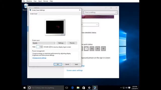The height and width of the screenshot is (90, 161).
Task: Focus the Wait minutes input field
Action: [38, 47]
